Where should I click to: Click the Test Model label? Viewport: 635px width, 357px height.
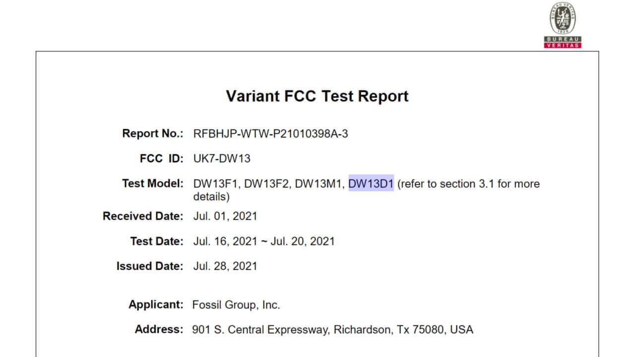tap(153, 183)
